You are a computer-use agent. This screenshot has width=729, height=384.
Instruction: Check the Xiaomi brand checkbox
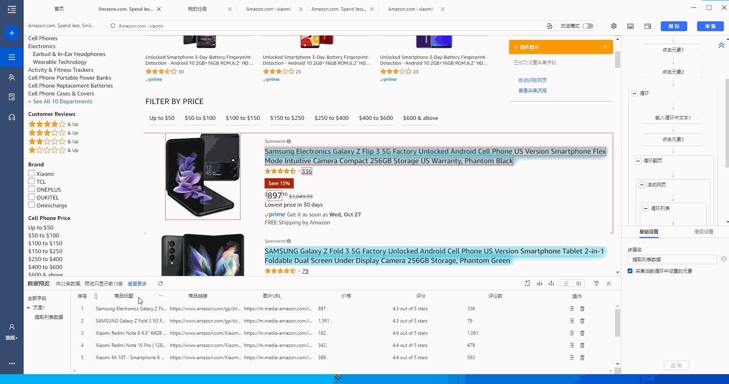tap(32, 173)
